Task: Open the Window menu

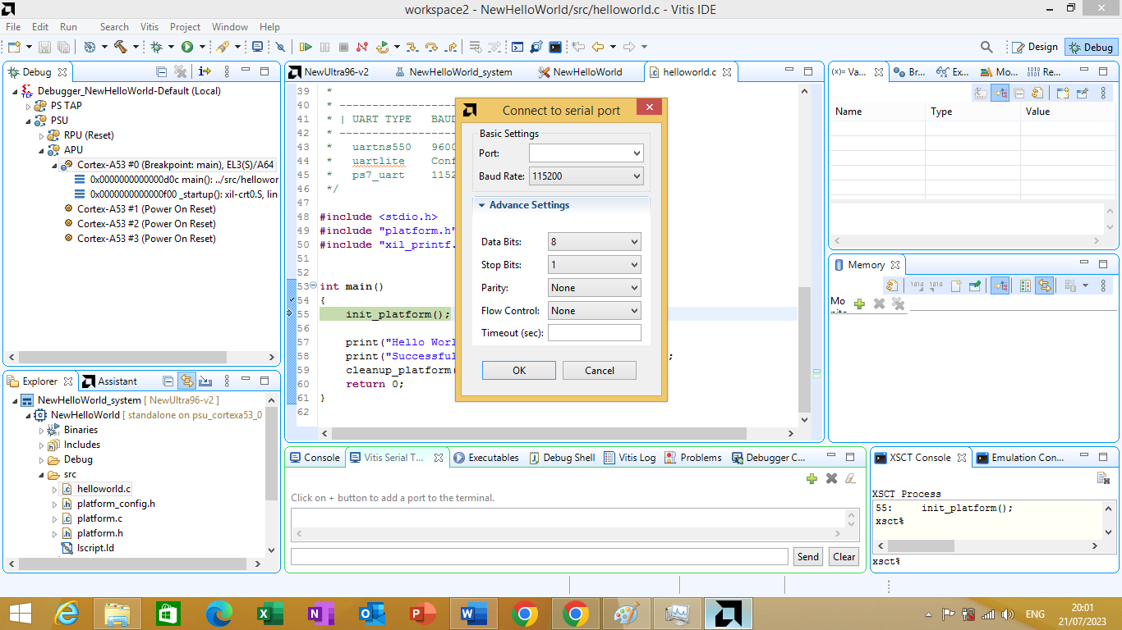Action: click(x=230, y=27)
